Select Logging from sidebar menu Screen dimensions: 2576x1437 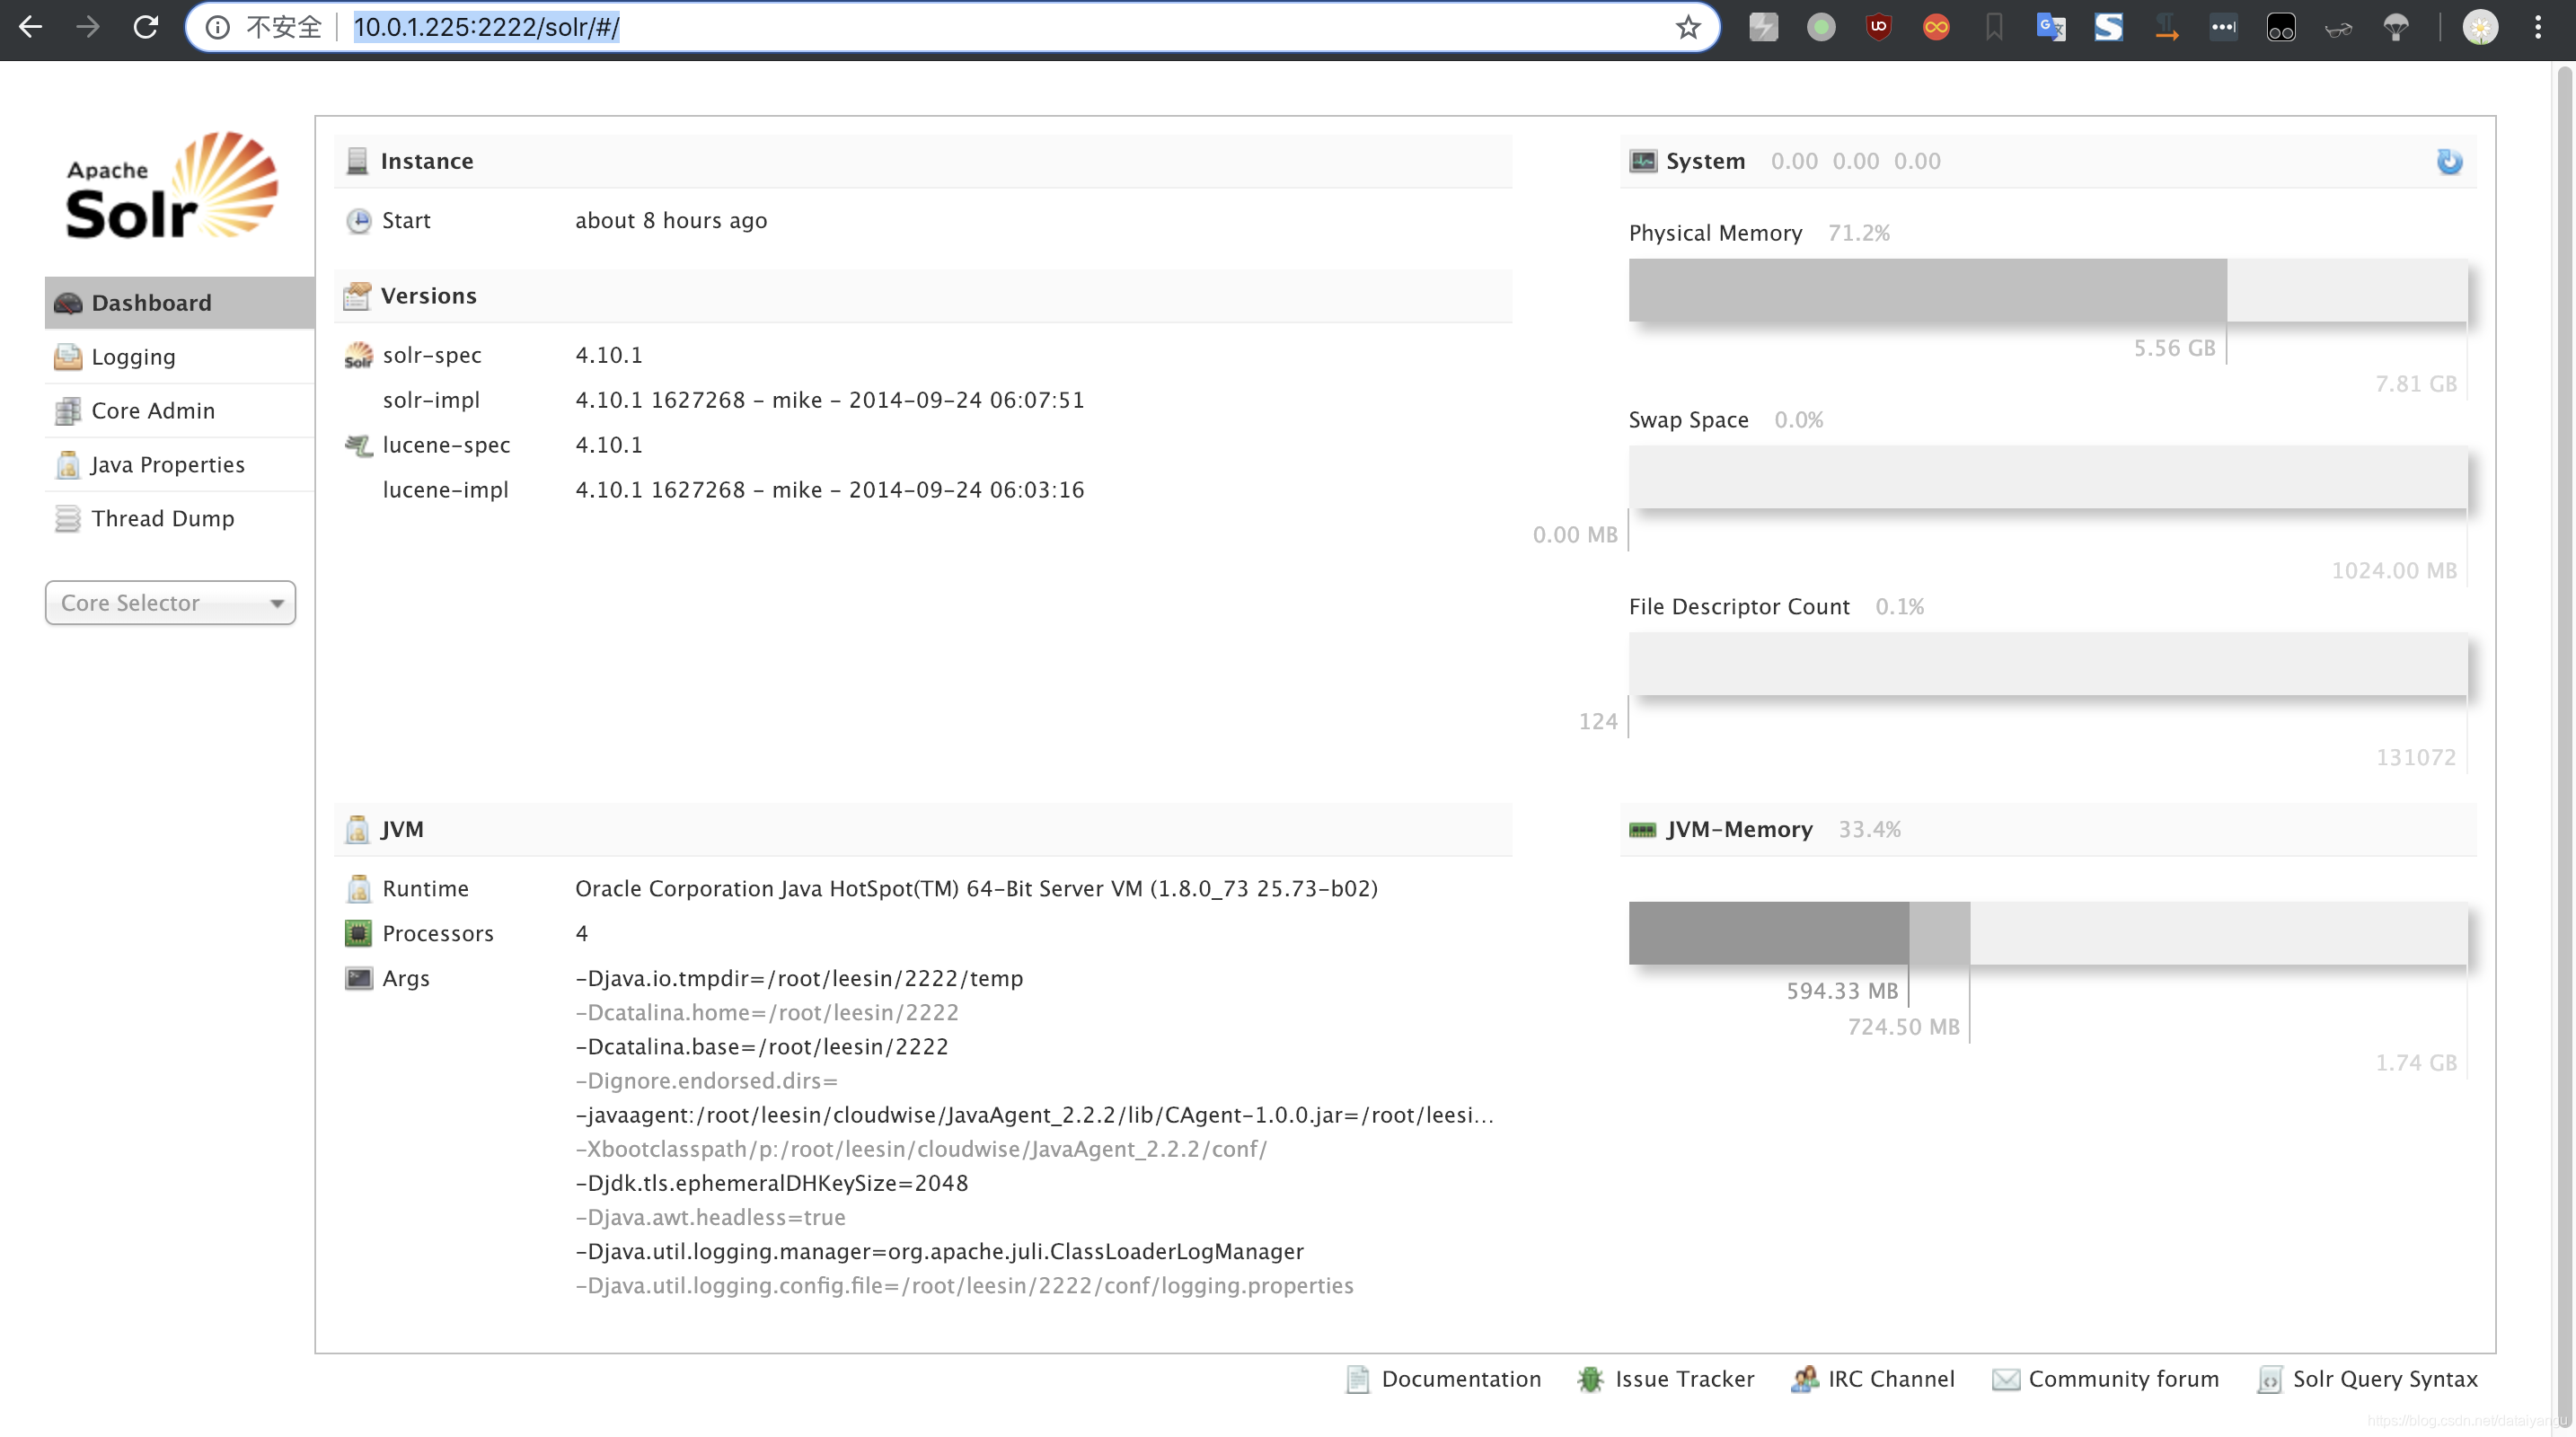coord(133,357)
